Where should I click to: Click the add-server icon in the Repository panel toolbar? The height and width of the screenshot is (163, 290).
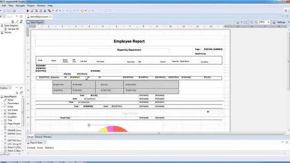point(21,22)
